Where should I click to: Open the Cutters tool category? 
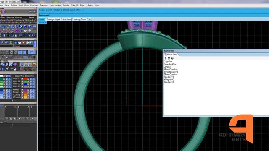(25, 23)
